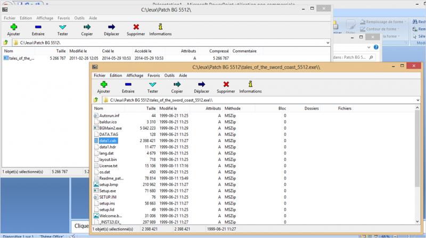The width and height of the screenshot is (426, 238).
Task: Open PowerPoint help question mark icon
Action: point(376,47)
